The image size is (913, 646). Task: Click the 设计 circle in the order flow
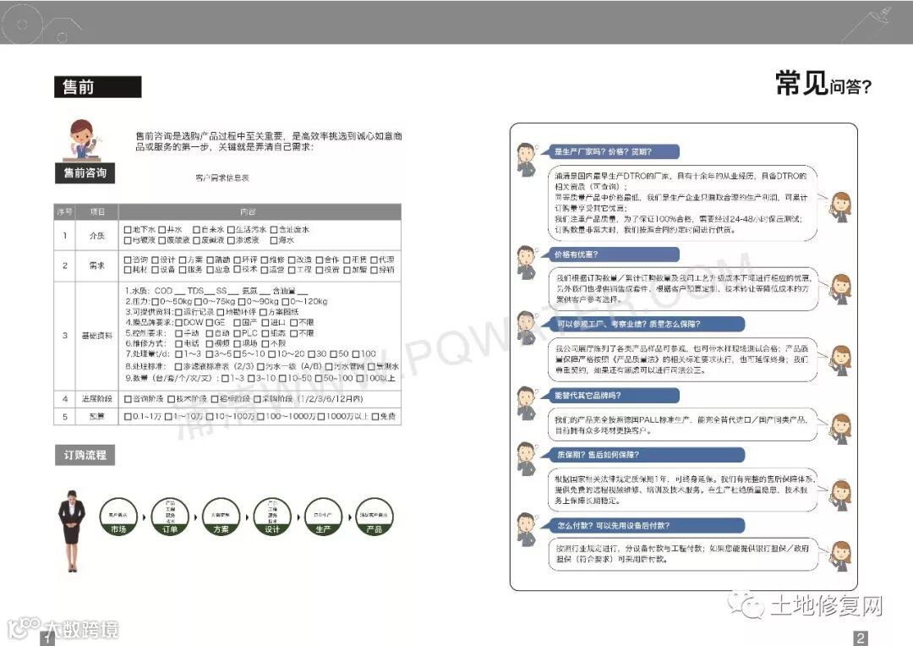(272, 517)
